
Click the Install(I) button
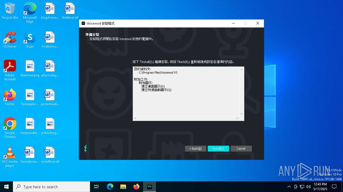coord(218,149)
